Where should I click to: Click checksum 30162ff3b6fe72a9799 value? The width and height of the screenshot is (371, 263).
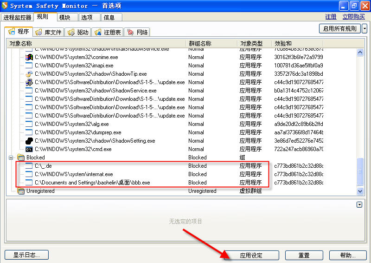[x=299, y=57]
